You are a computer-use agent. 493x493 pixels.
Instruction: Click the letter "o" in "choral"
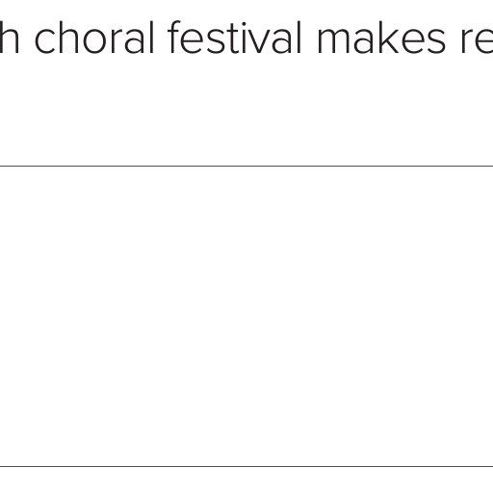[99, 41]
